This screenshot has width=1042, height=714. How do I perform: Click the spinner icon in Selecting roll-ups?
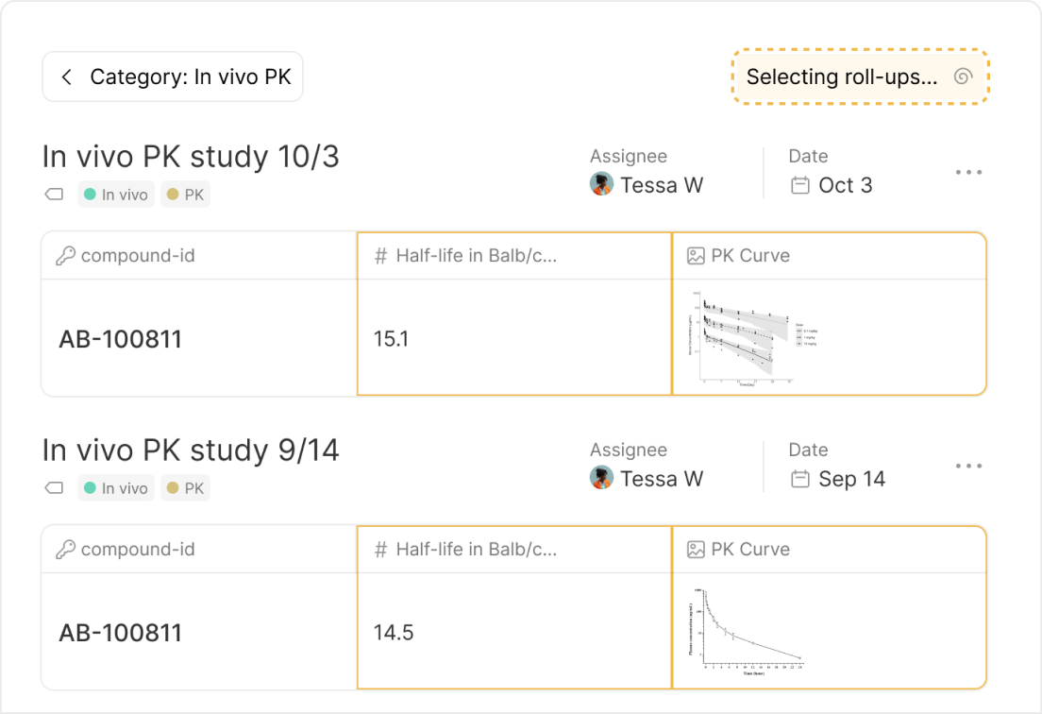[962, 77]
